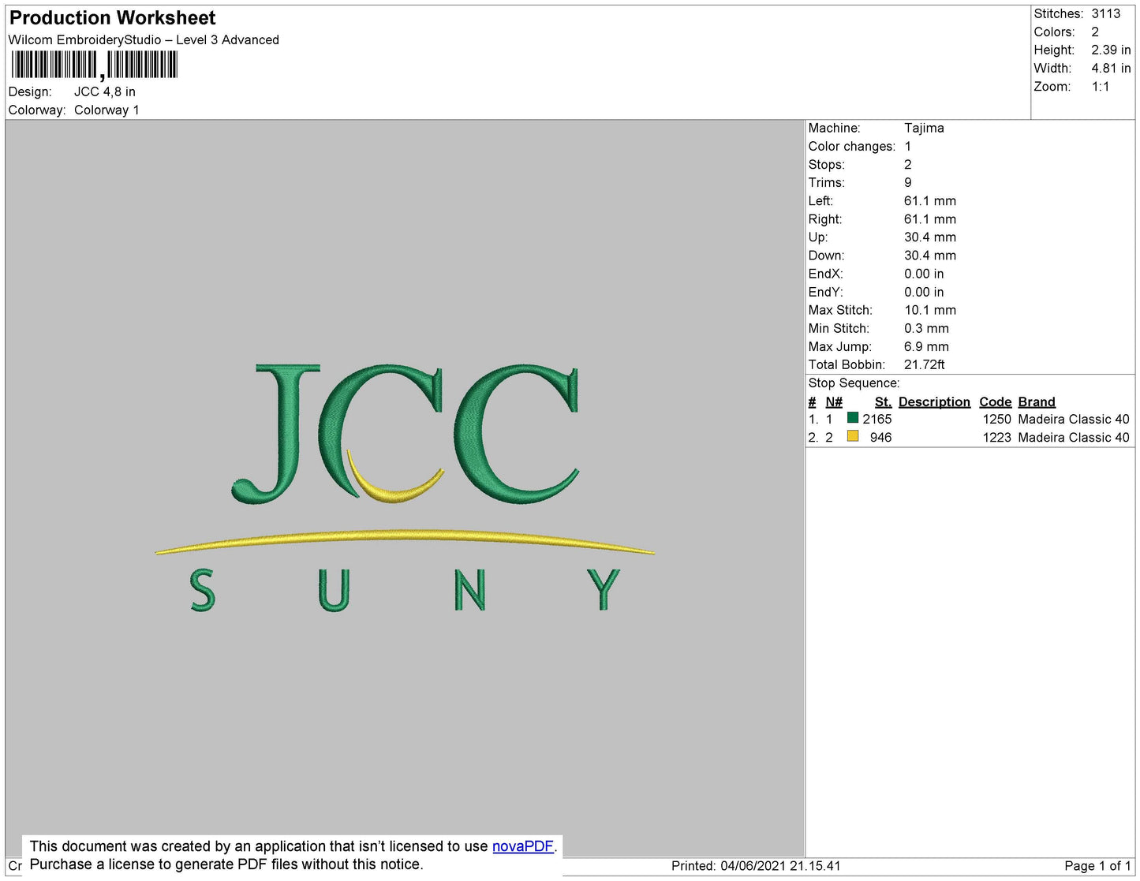Click the yellow thread color swatch

point(853,436)
